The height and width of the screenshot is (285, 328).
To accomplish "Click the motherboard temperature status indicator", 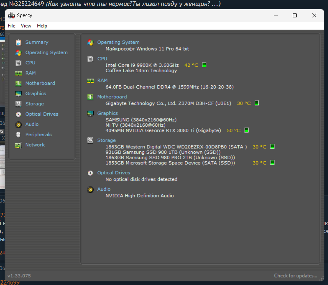I will coord(257,103).
